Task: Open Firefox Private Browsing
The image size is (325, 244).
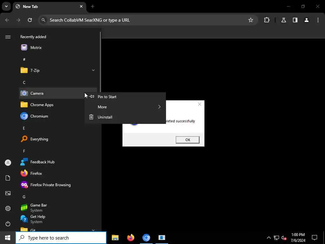Action: coord(58,185)
